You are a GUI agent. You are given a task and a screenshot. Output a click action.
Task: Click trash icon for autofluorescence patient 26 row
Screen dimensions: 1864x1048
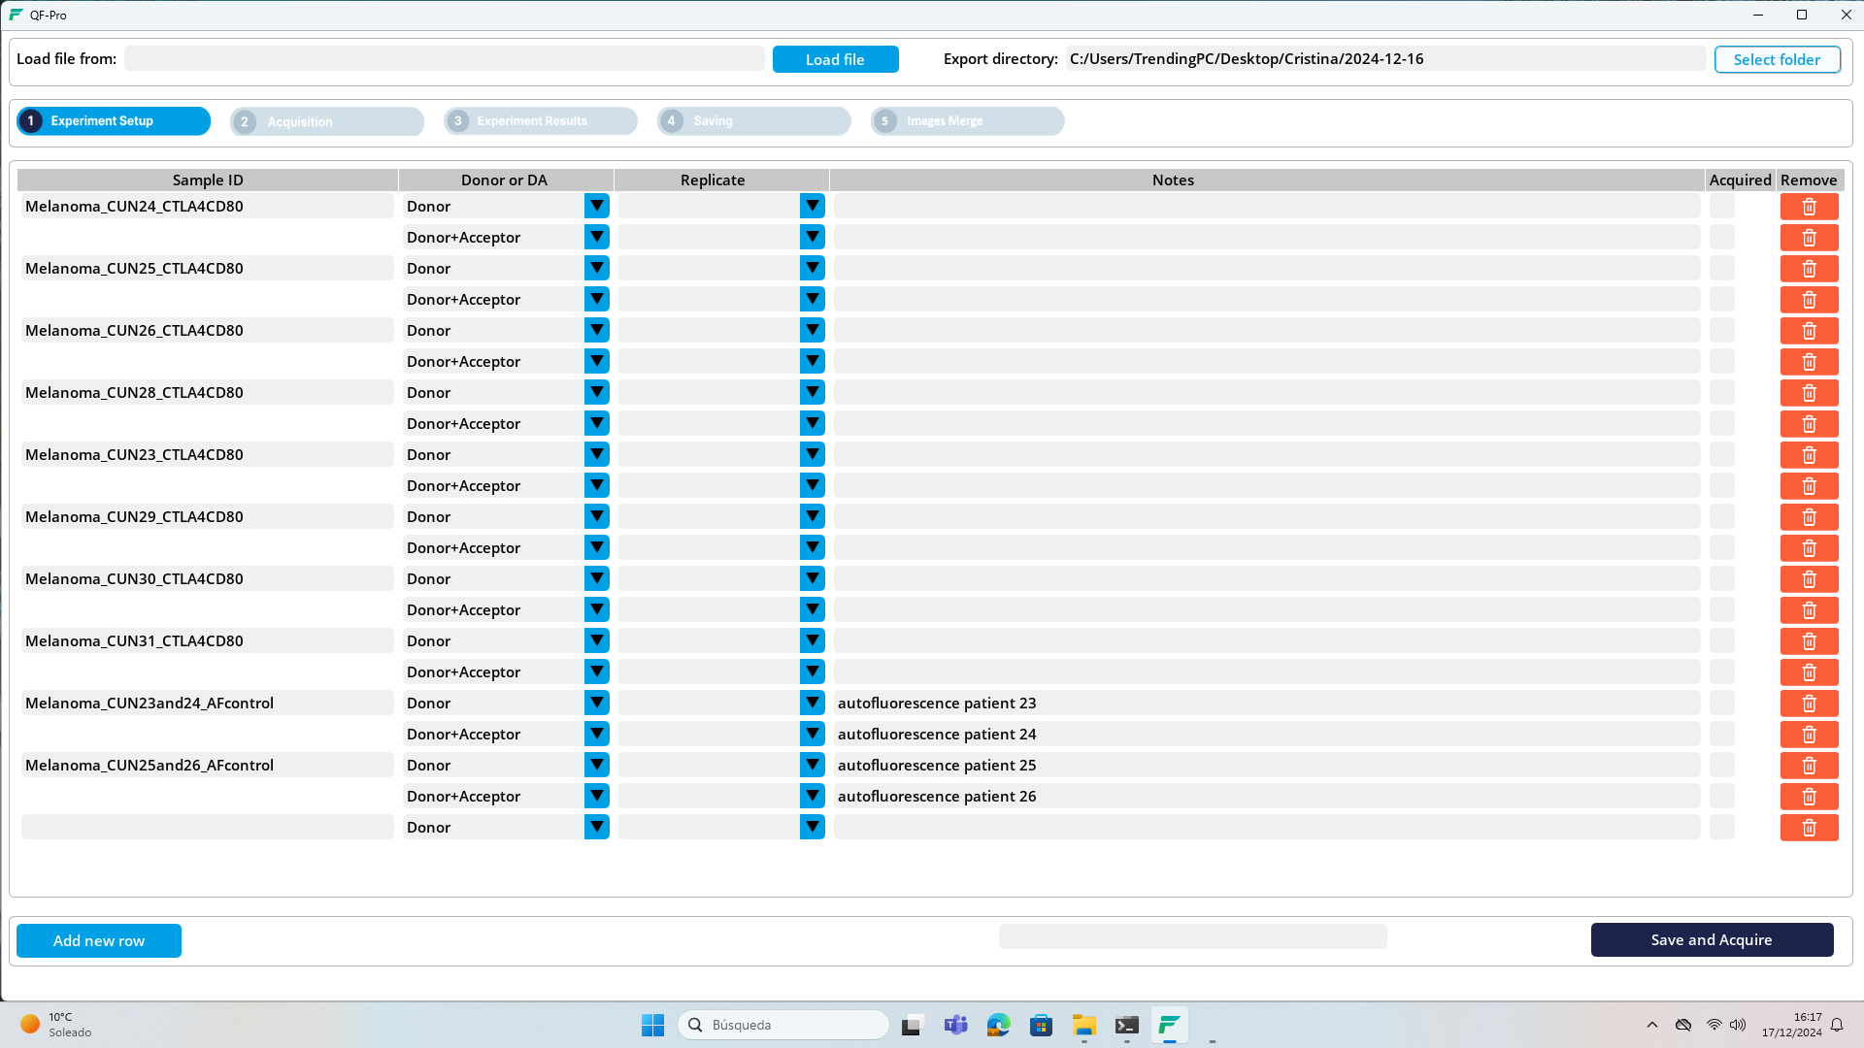pyautogui.click(x=1809, y=797)
